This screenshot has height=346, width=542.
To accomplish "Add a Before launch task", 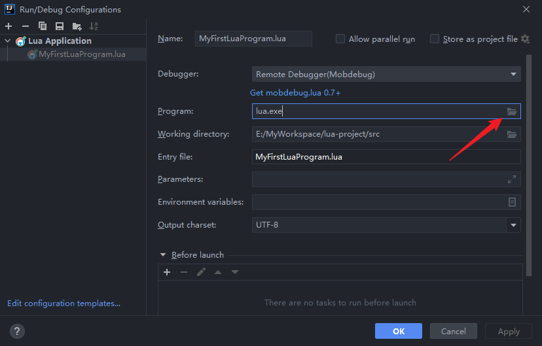I will pos(167,272).
